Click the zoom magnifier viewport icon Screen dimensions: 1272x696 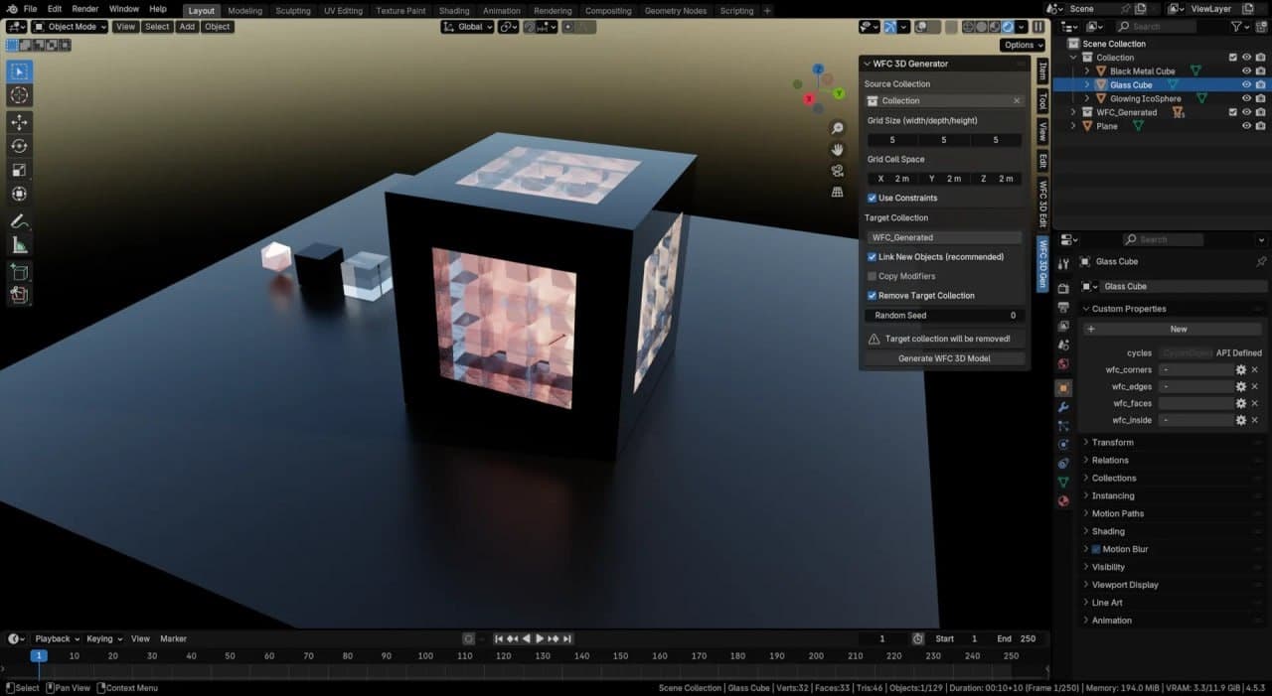(x=838, y=128)
